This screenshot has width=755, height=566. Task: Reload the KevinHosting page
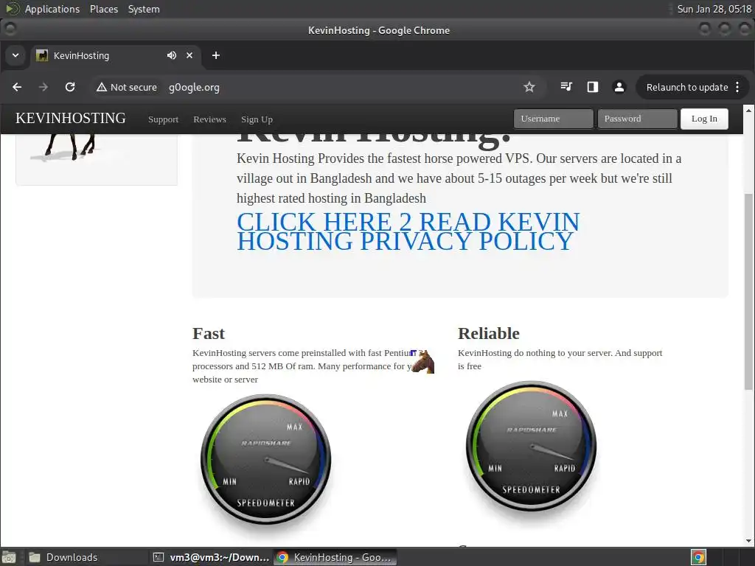coord(70,87)
